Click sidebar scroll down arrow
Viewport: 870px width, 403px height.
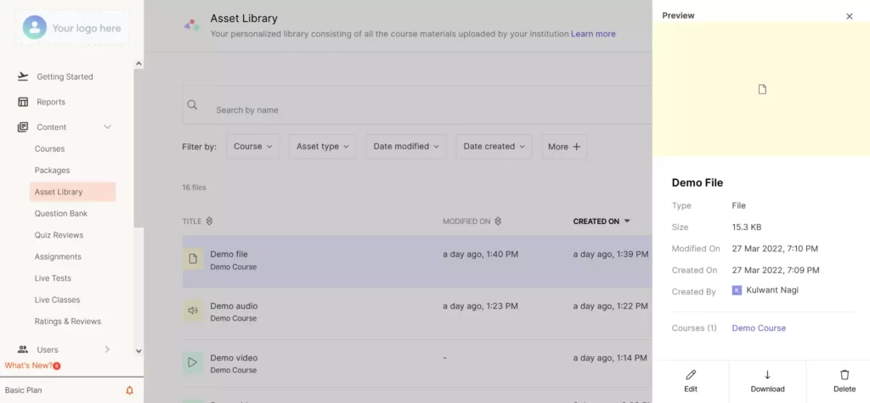138,350
